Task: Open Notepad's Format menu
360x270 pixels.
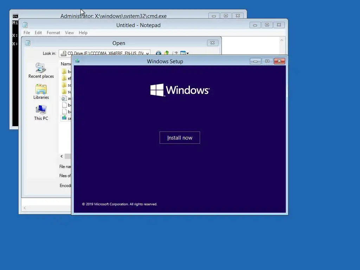Action: pyautogui.click(x=53, y=33)
